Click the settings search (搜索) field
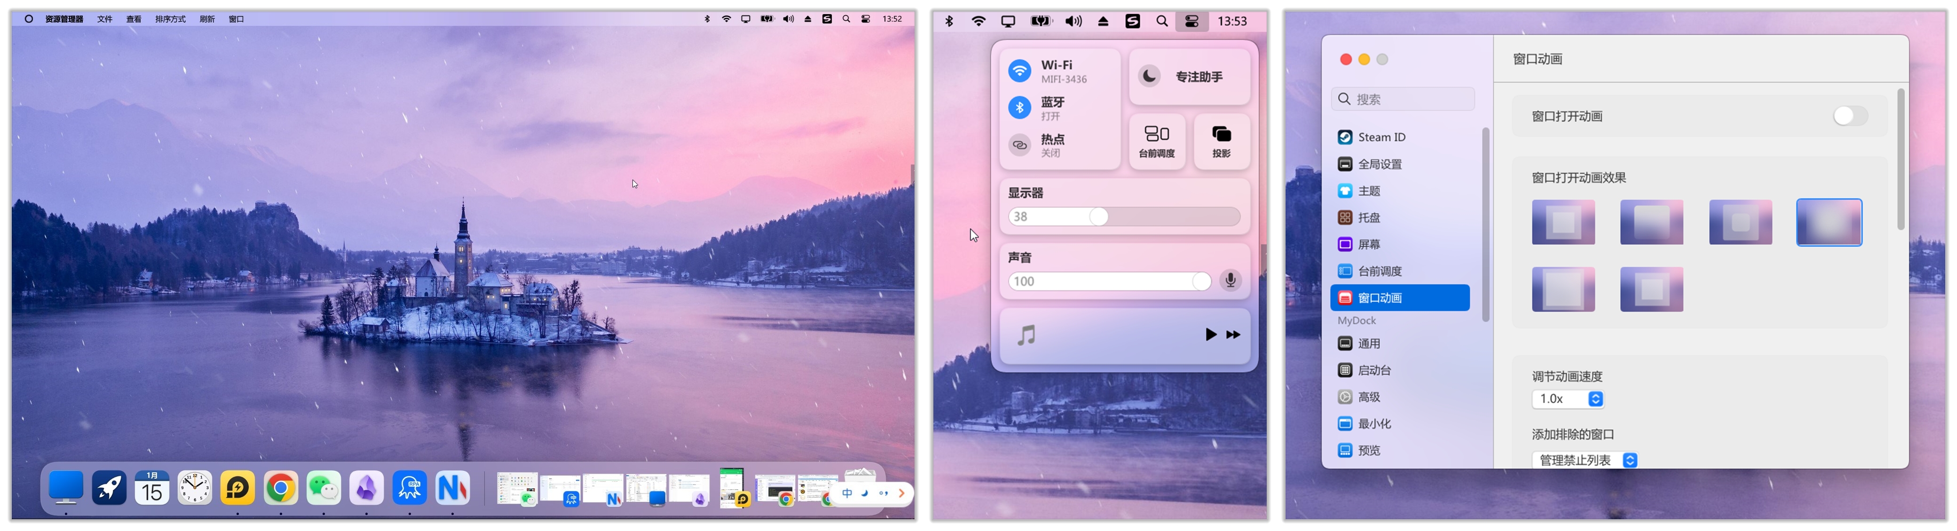Viewport: 1957px width, 531px height. pos(1403,99)
